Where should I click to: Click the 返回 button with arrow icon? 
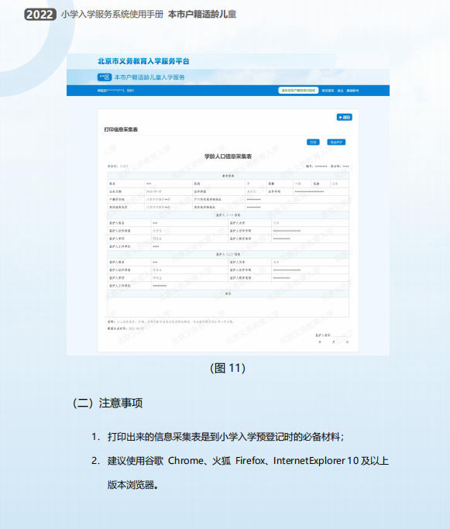[x=344, y=117]
